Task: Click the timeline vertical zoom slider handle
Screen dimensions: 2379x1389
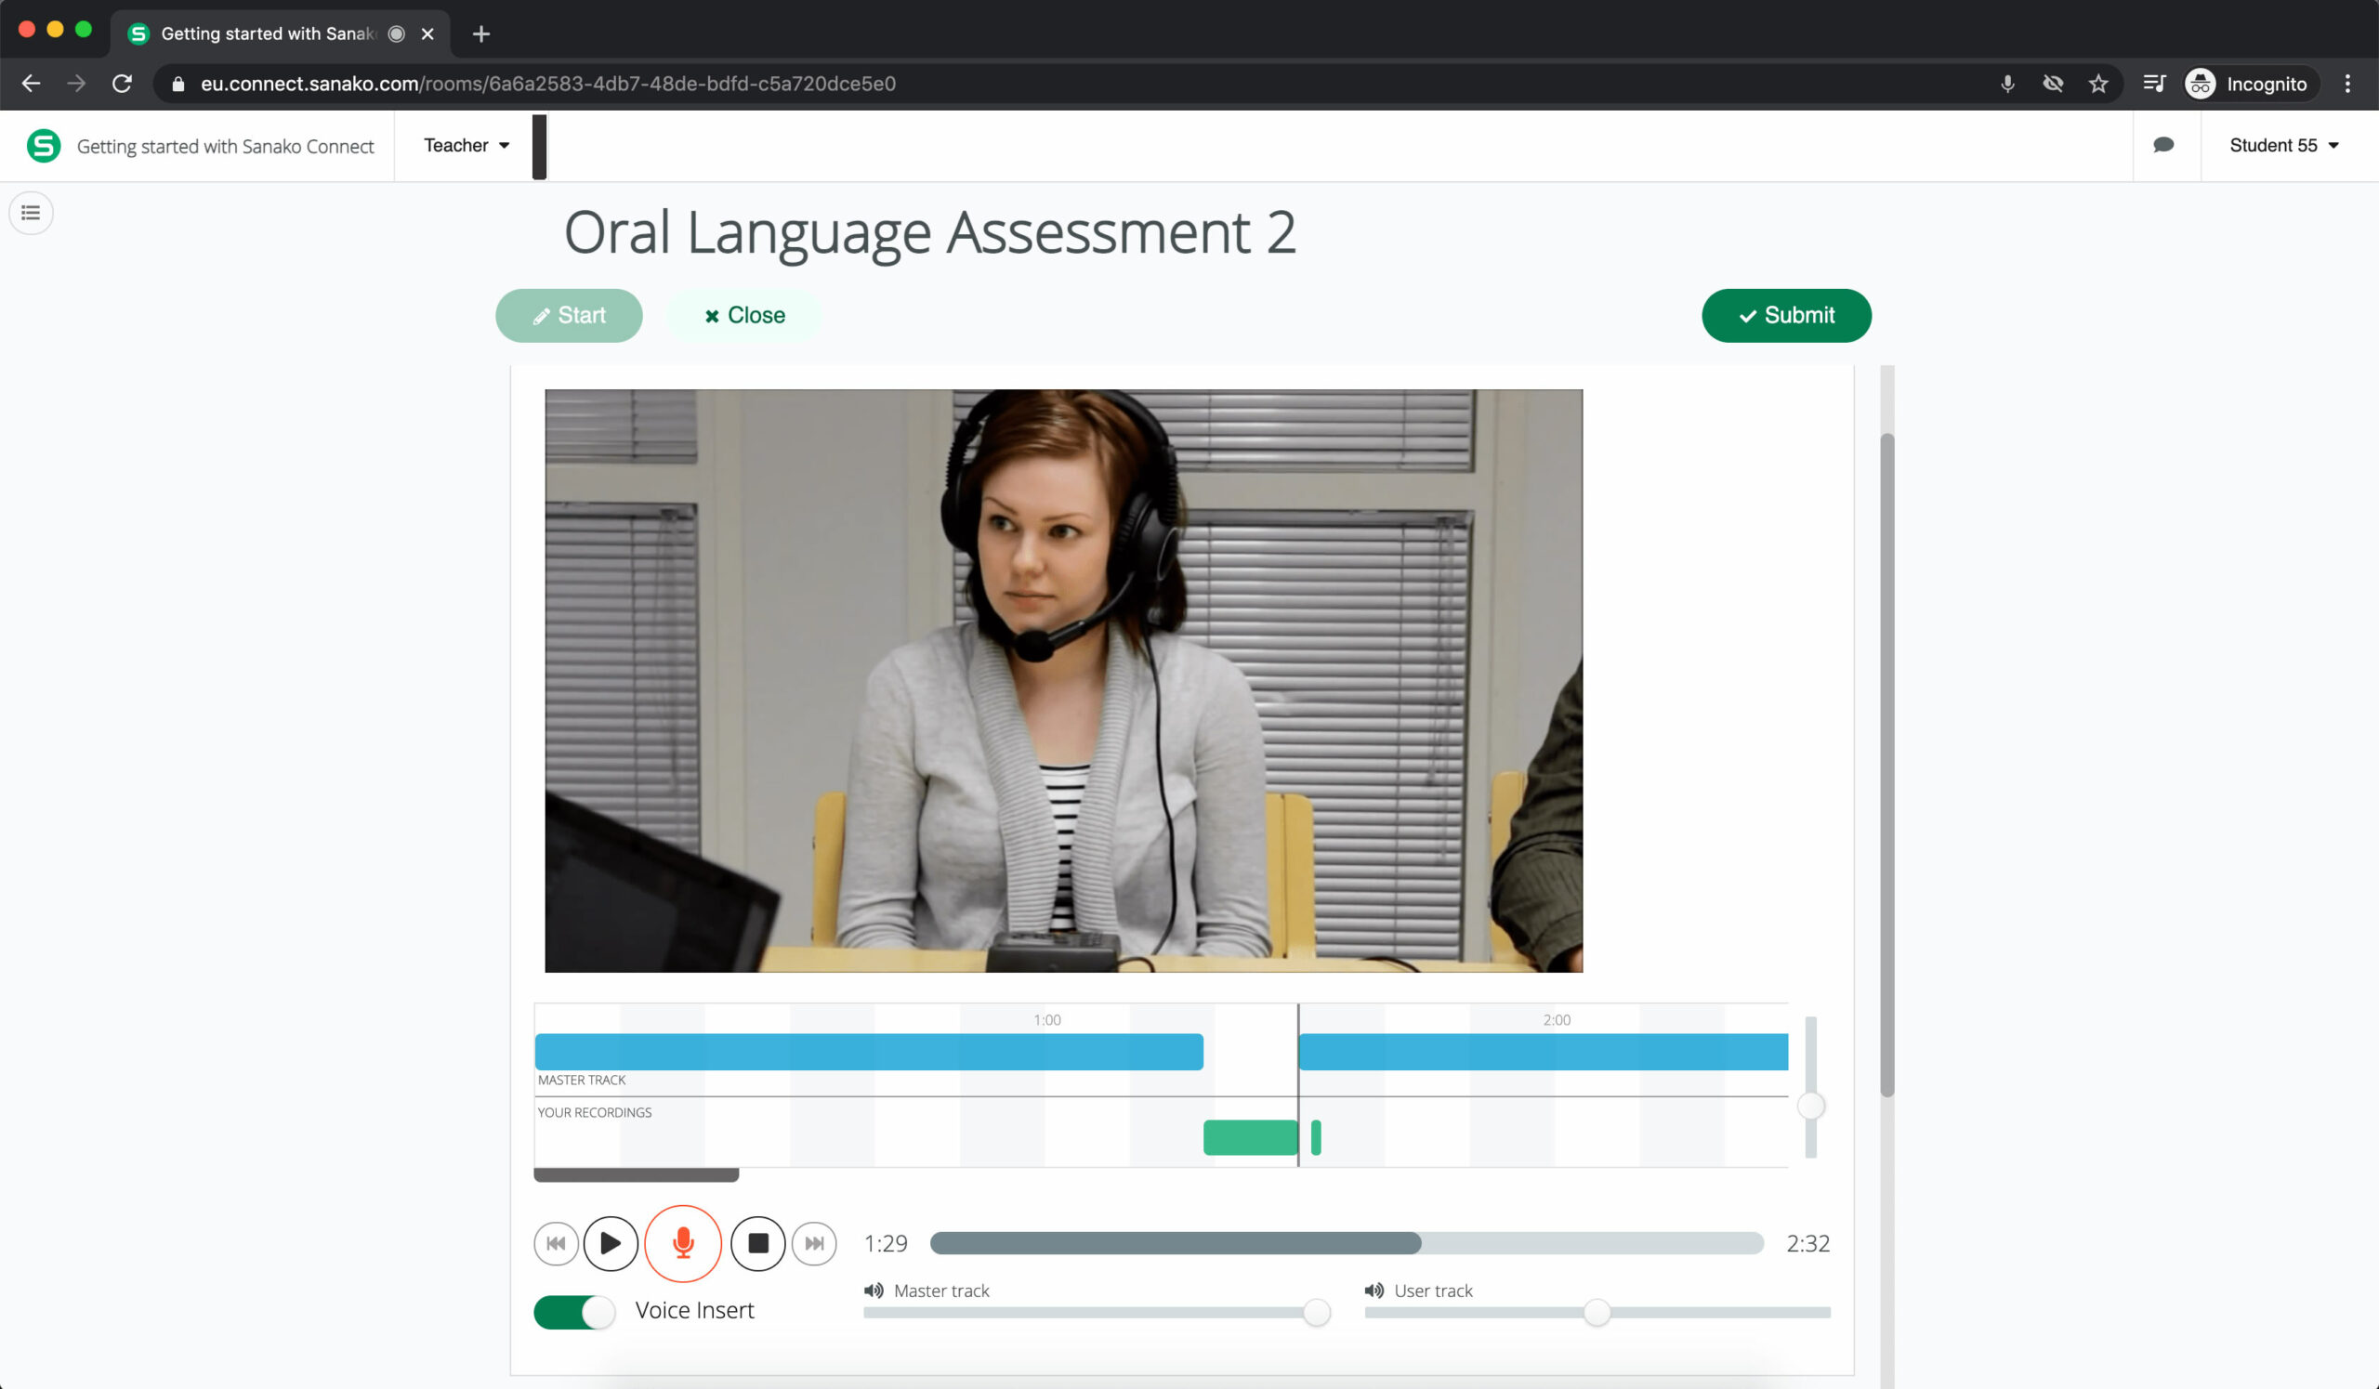Action: coord(1809,1105)
